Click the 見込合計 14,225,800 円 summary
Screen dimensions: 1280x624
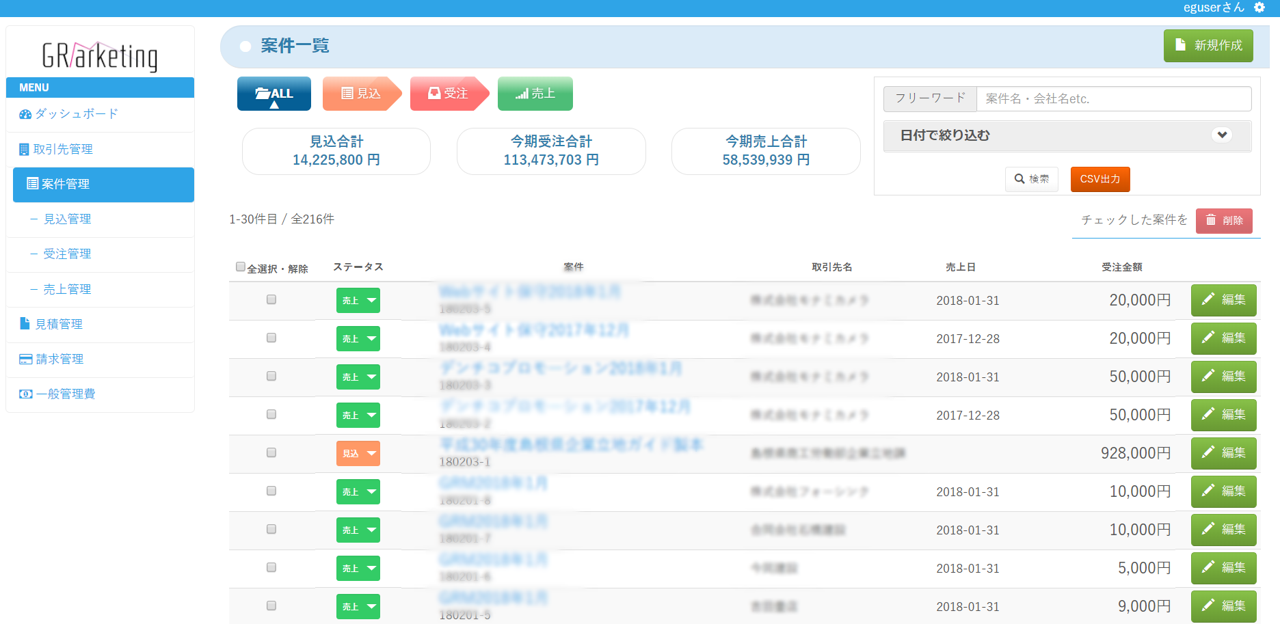coord(336,151)
